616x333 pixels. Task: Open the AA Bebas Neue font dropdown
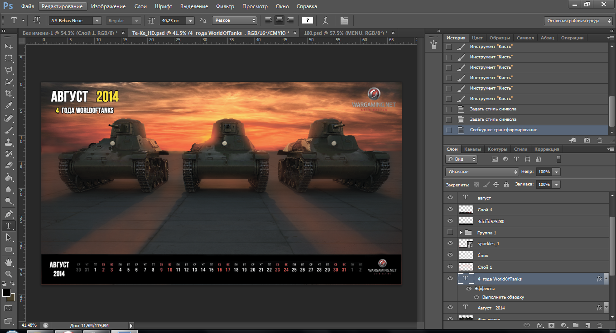coord(97,20)
